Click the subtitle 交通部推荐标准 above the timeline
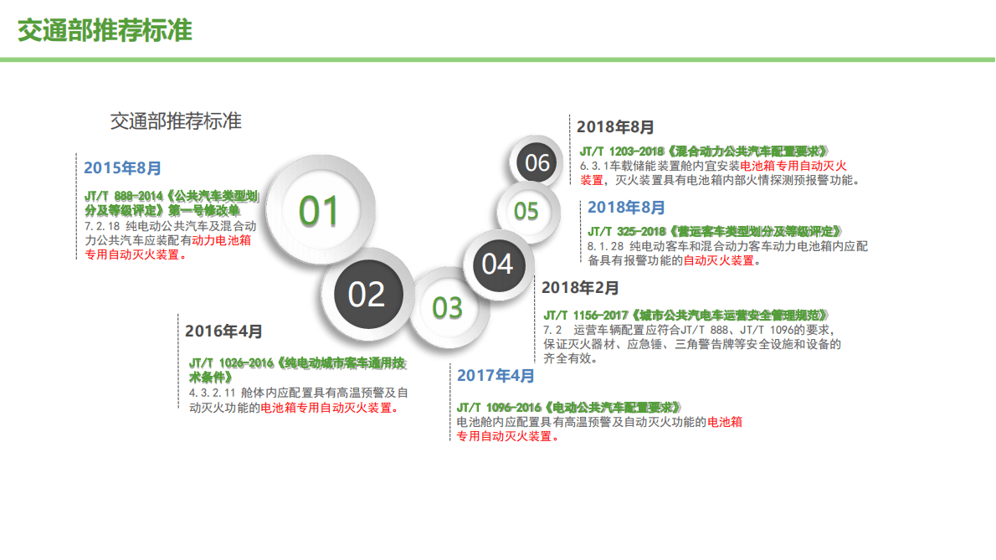Viewport: 996px width, 560px height. 177,121
